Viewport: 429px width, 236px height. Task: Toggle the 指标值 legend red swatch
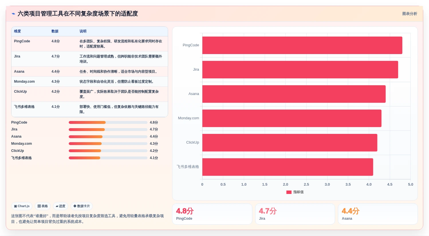point(289,192)
